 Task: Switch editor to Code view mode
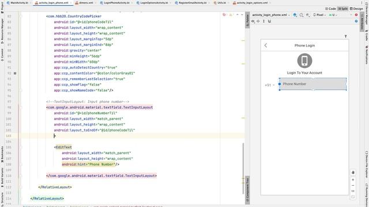pos(330,9)
